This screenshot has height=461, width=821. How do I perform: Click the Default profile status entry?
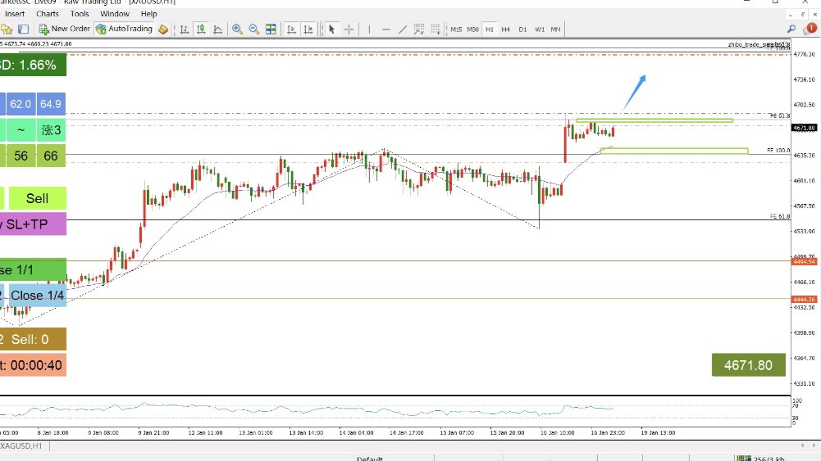point(370,459)
